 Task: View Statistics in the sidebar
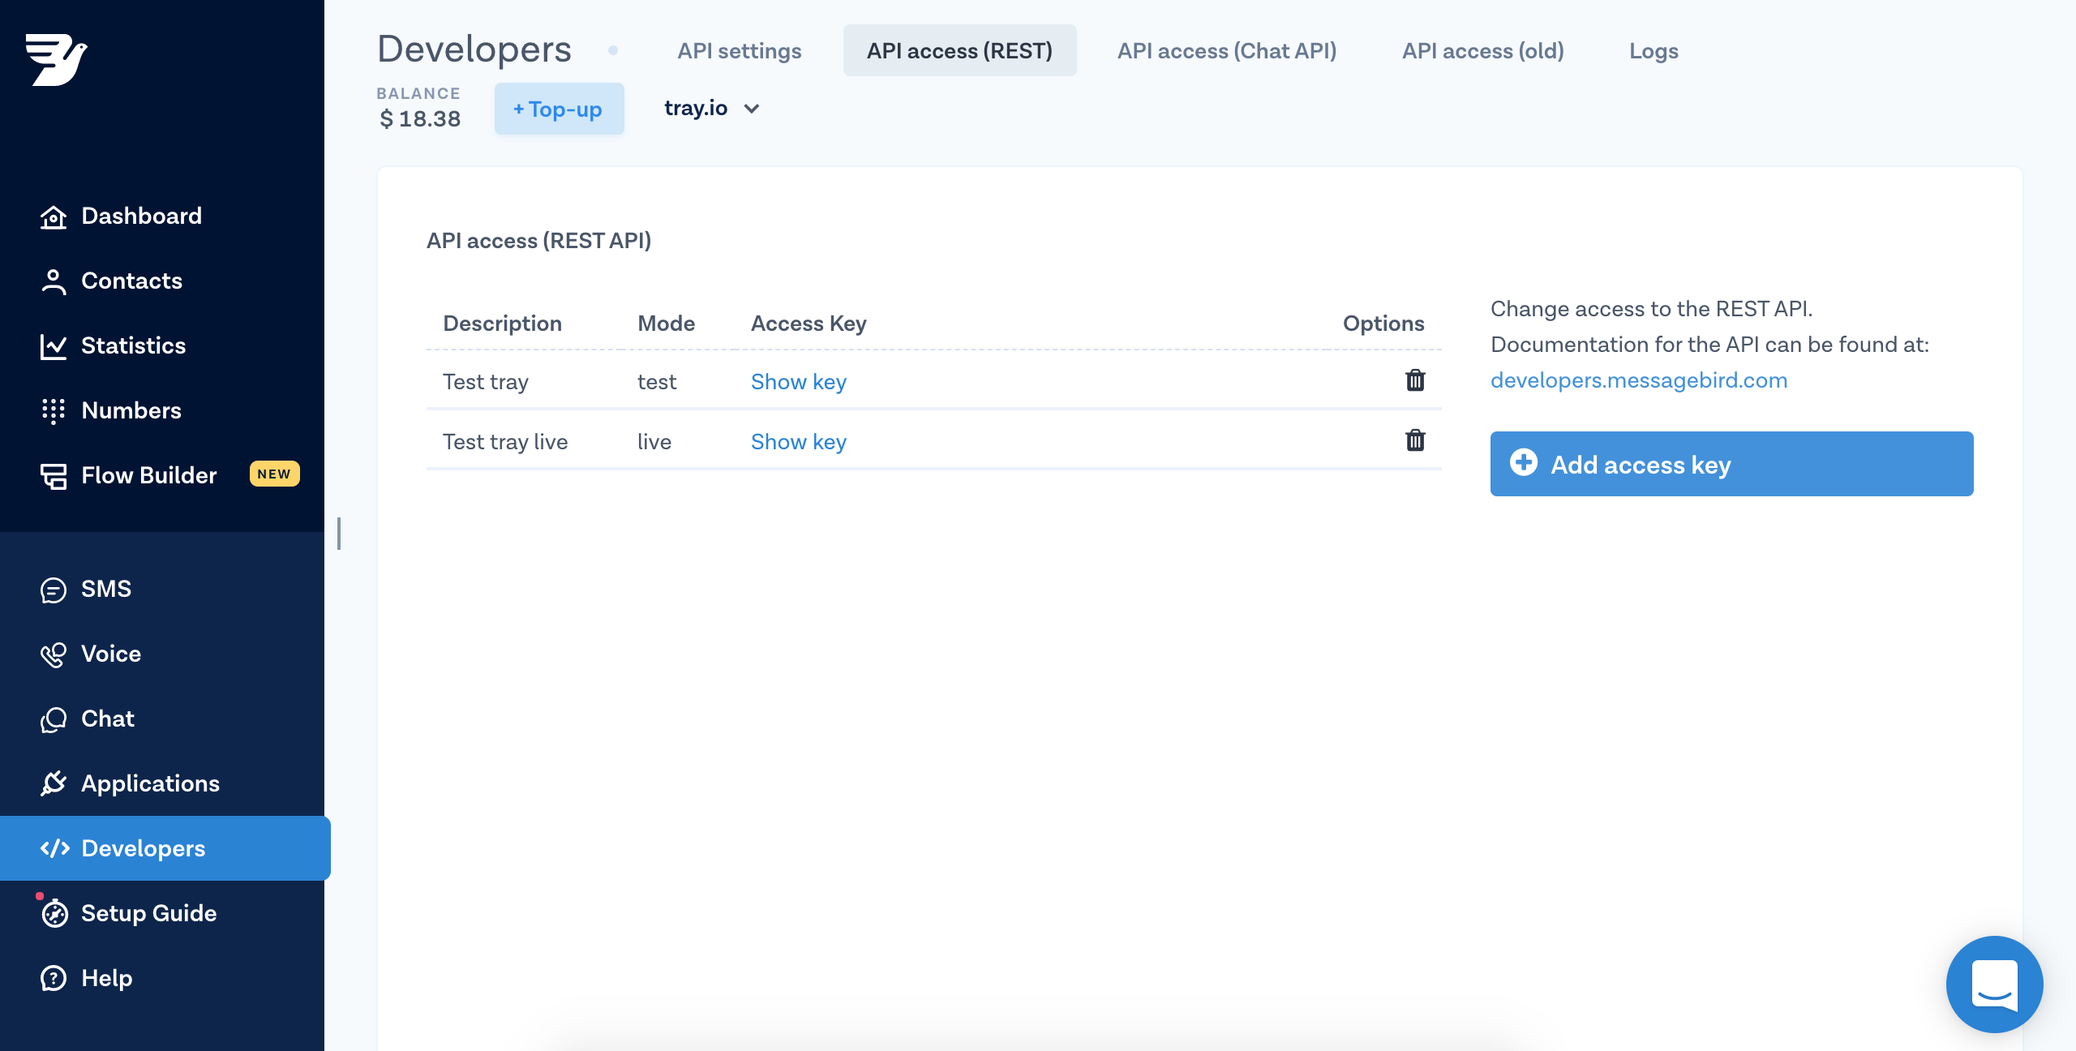pyautogui.click(x=134, y=345)
